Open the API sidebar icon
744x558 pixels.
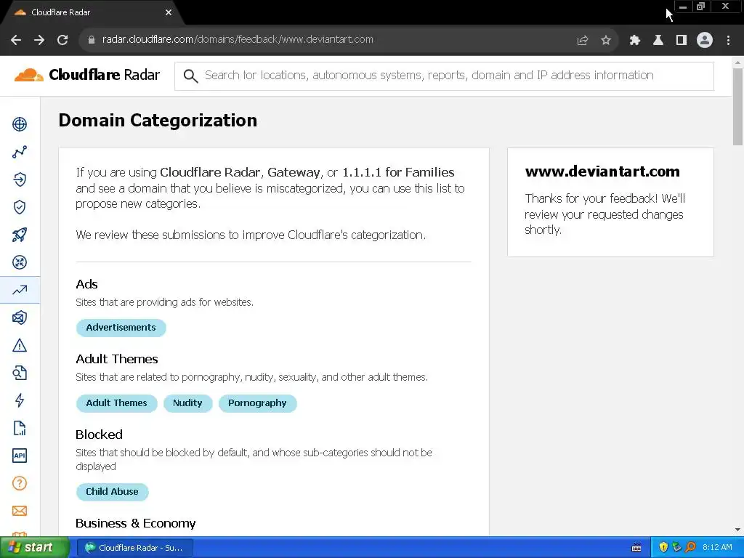(x=20, y=456)
